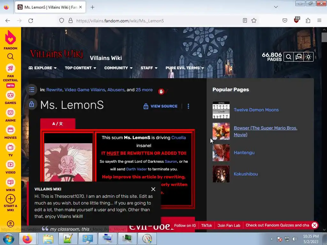Show site connection padlock info
Viewport: 327px width, 245px height.
tap(71, 21)
